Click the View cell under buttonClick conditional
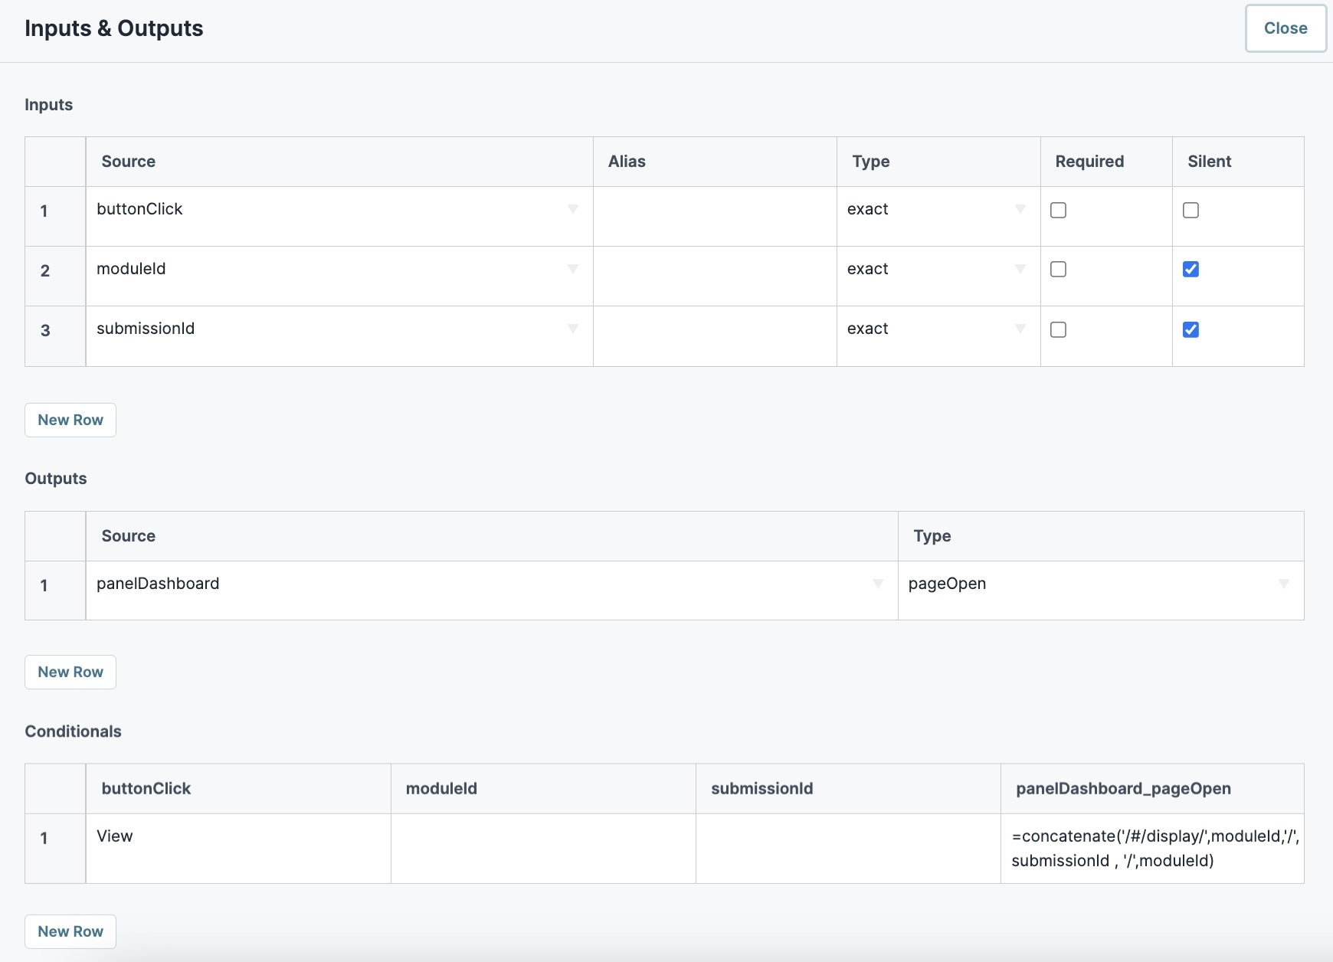Image resolution: width=1333 pixels, height=962 pixels. point(238,849)
